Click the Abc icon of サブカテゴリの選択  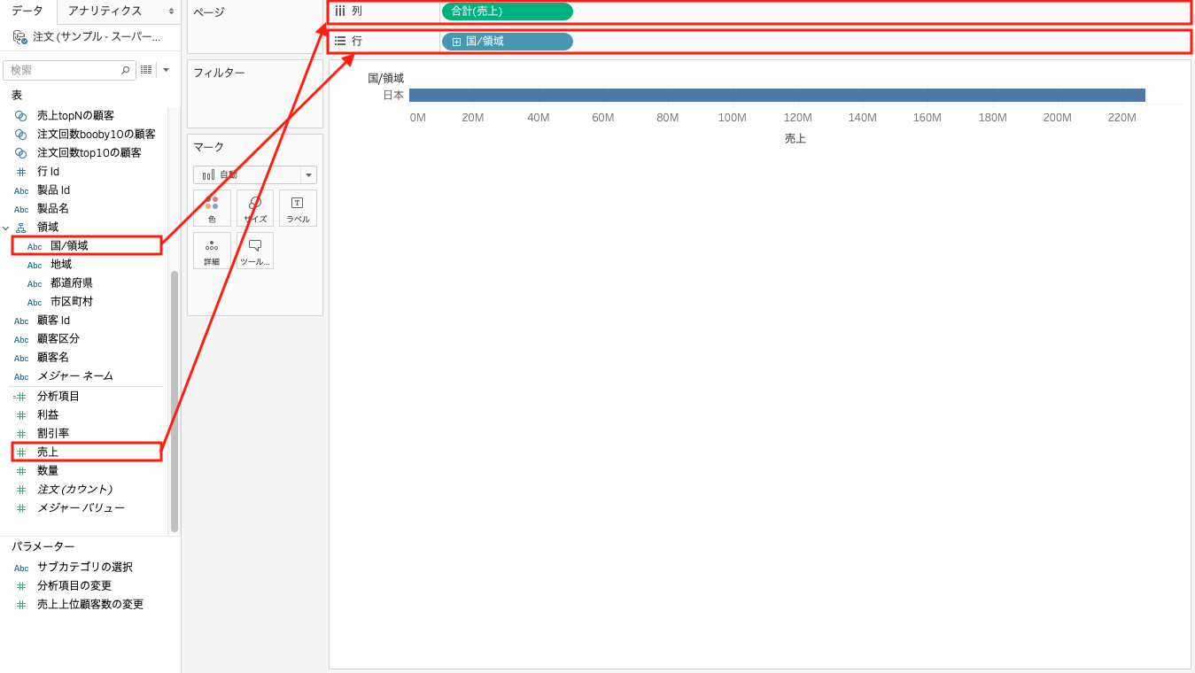(x=21, y=568)
